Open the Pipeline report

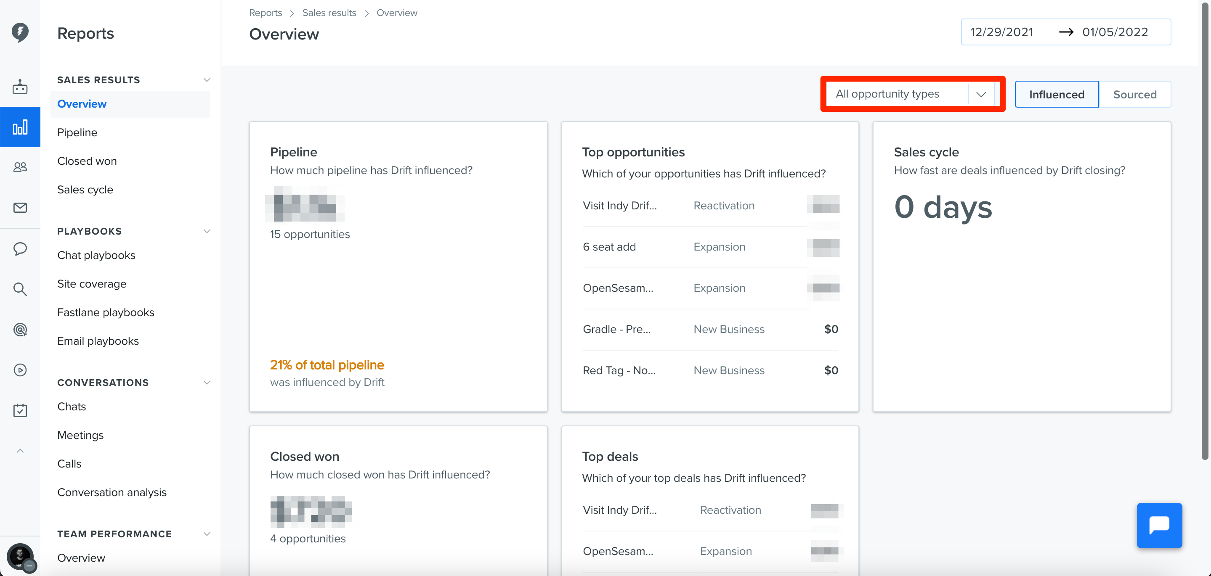[x=77, y=132]
